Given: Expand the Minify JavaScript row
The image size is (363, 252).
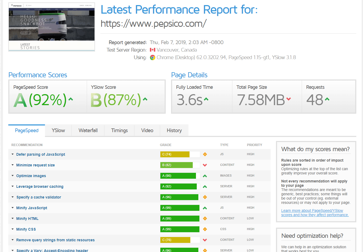Looking at the screenshot, I should (13, 208).
